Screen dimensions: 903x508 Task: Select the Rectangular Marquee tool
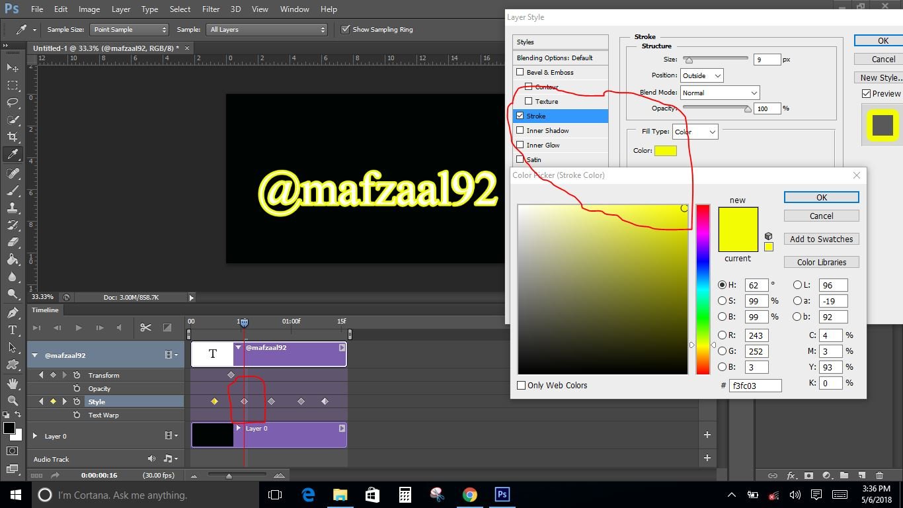click(x=13, y=85)
